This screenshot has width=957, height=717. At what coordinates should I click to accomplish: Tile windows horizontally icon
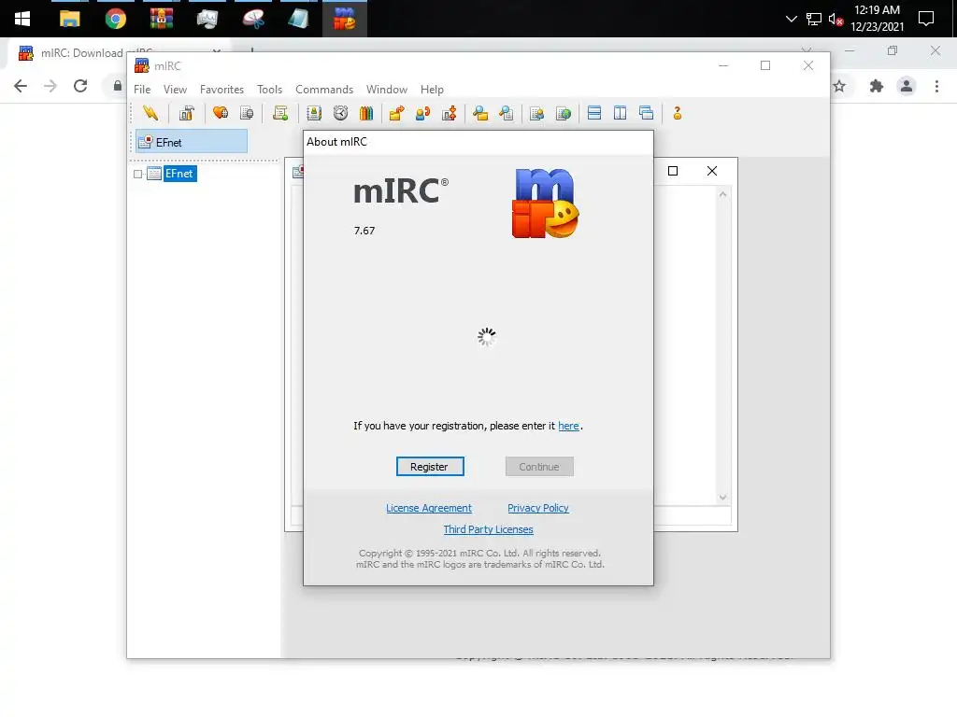(x=593, y=113)
